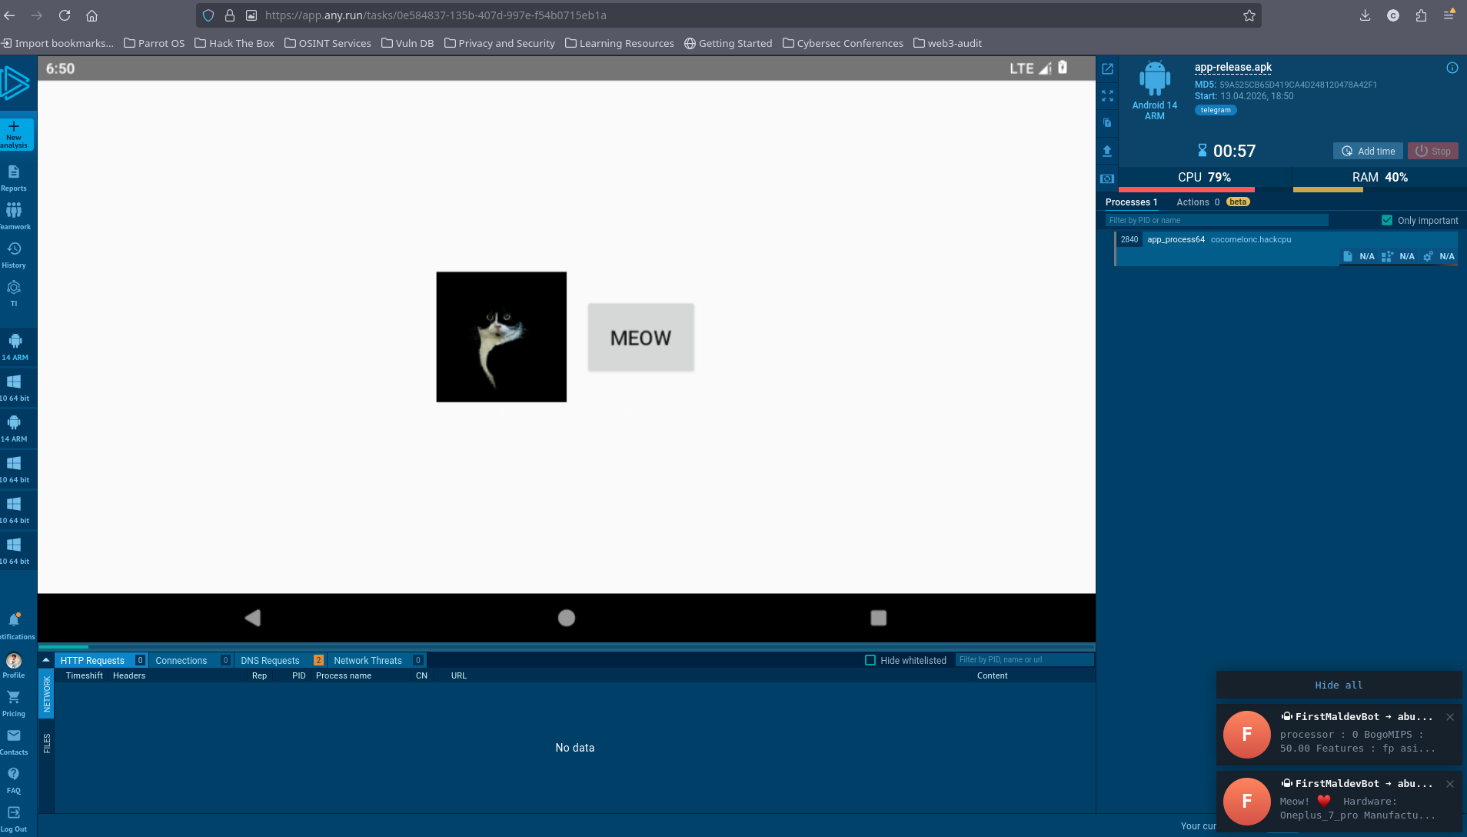This screenshot has height=837, width=1467.
Task: Enable the Hide whitelisted checkbox
Action: [x=870, y=661]
